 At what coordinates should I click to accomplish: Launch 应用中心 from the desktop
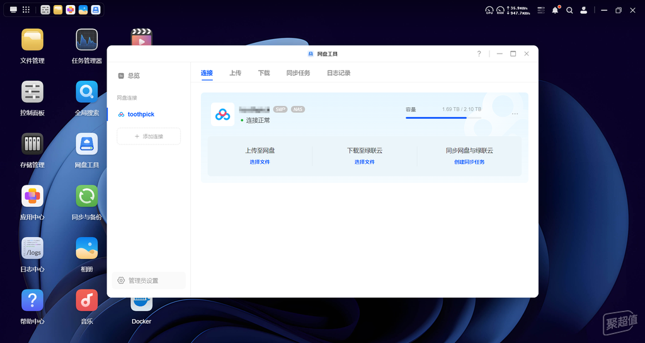(33, 197)
